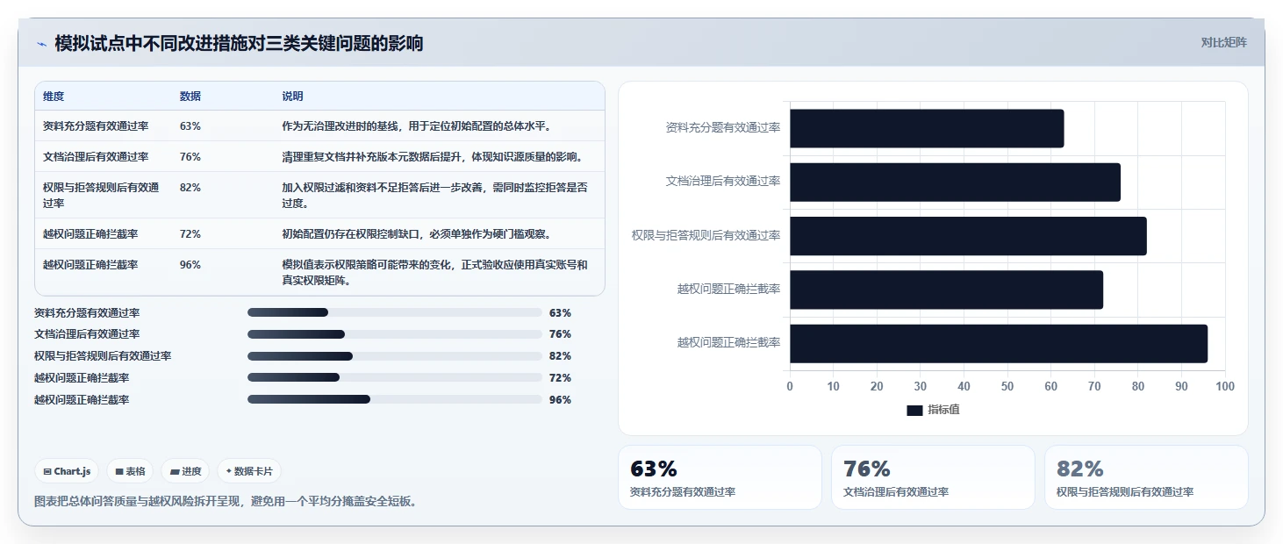Click the 72% value in the table
Viewport: 1283px width, 544px height.
point(190,234)
